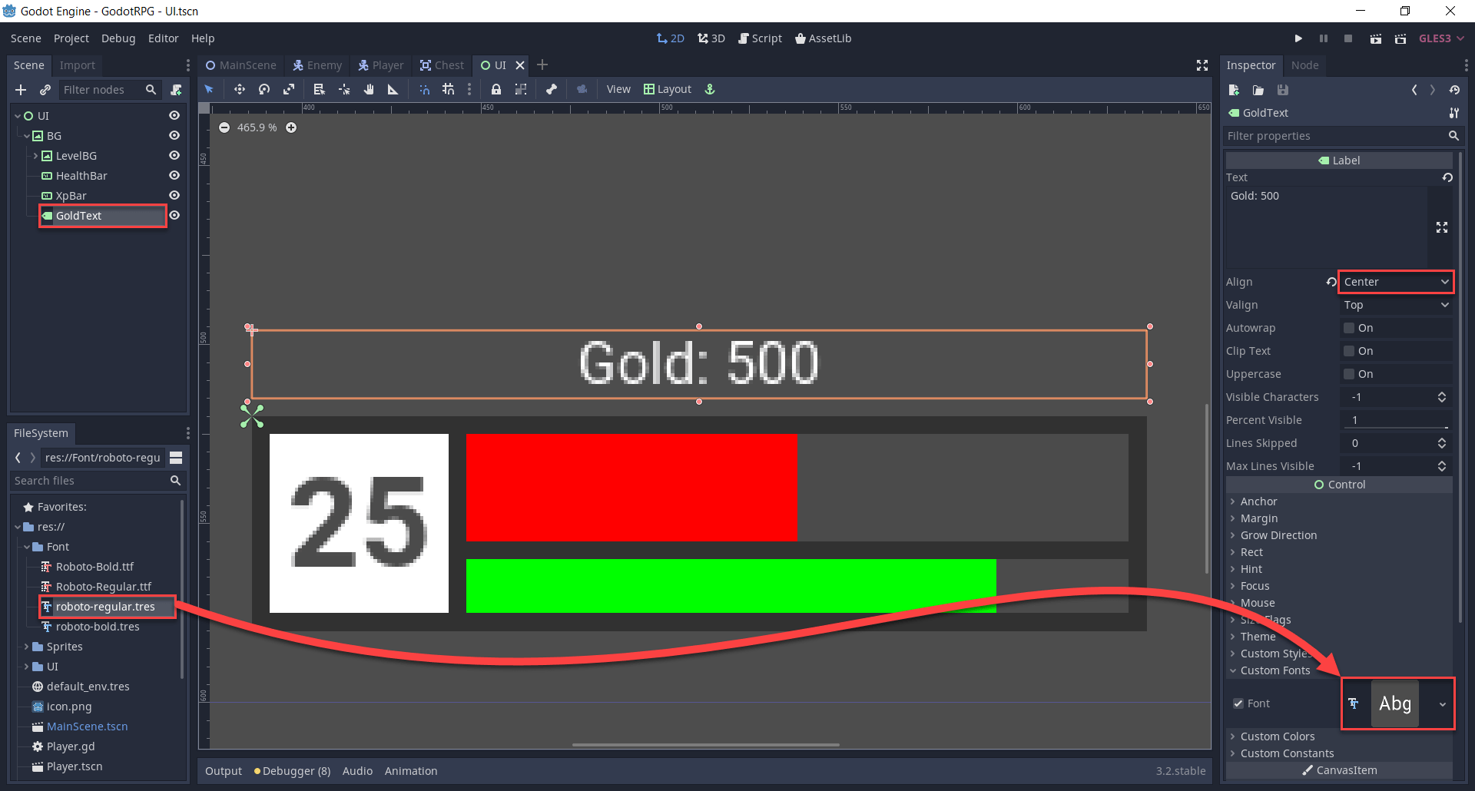Open the Add Child Node dialog

click(x=21, y=90)
